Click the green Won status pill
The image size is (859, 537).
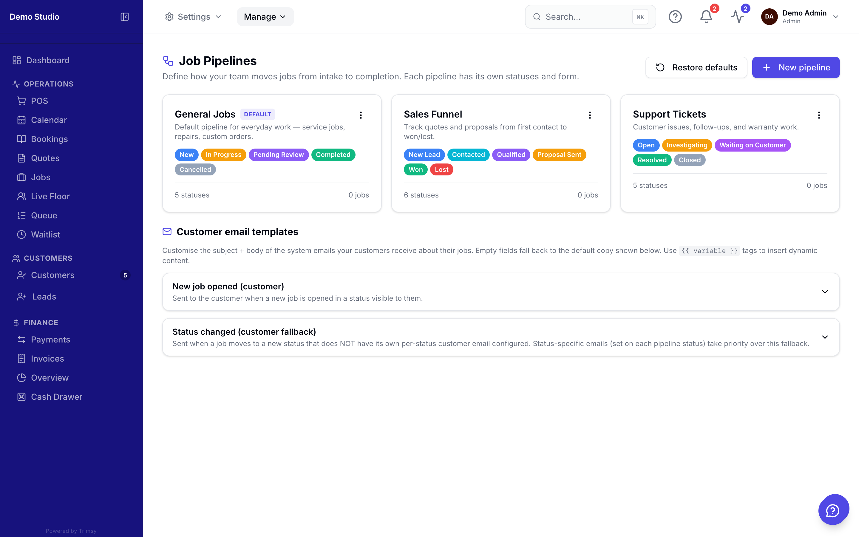[x=415, y=170]
